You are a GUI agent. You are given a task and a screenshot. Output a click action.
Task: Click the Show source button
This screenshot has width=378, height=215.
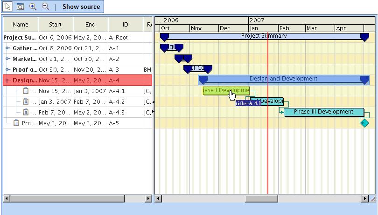coord(81,7)
